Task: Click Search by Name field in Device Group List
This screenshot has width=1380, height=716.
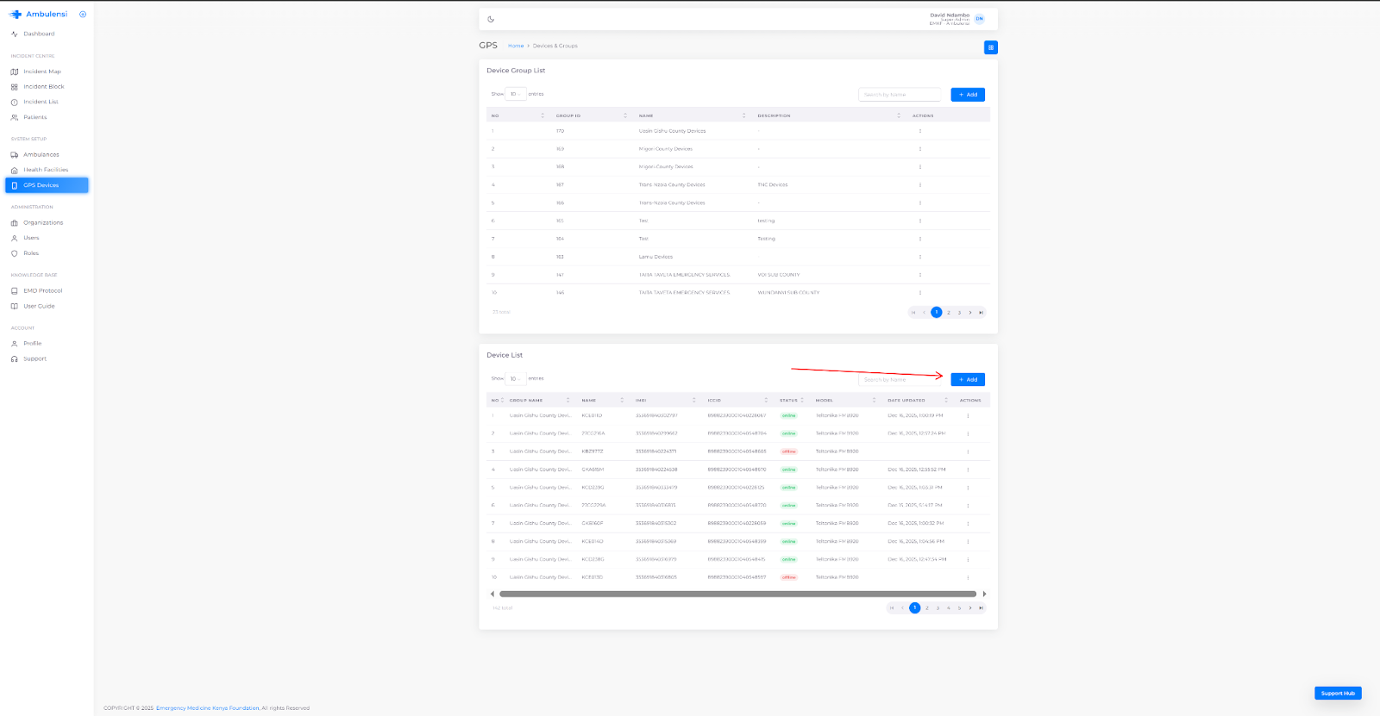Action: (899, 95)
